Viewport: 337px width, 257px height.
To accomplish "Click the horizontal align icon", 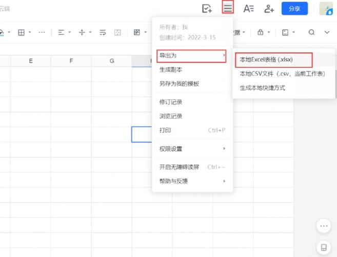I will pyautogui.click(x=61, y=32).
